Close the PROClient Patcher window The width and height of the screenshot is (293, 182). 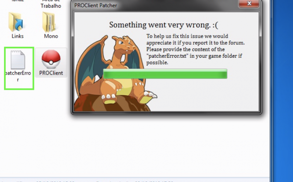coord(249,4)
